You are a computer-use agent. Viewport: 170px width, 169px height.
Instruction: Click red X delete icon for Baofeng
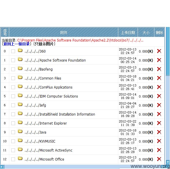click(159, 69)
